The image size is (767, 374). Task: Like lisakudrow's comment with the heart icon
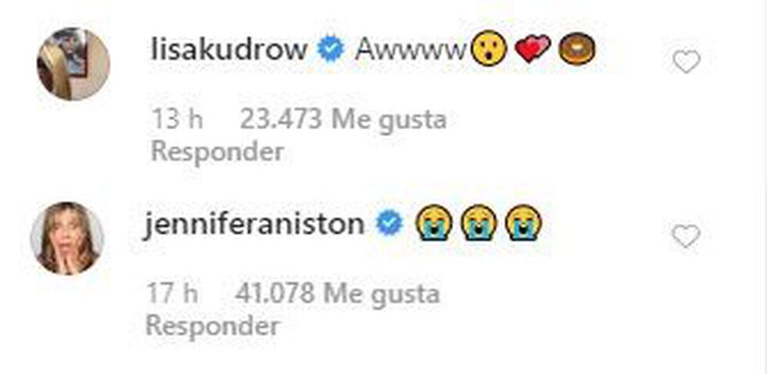686,62
